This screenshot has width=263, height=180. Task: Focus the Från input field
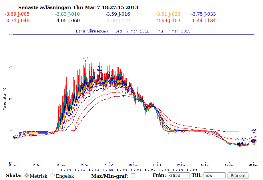click(x=179, y=176)
